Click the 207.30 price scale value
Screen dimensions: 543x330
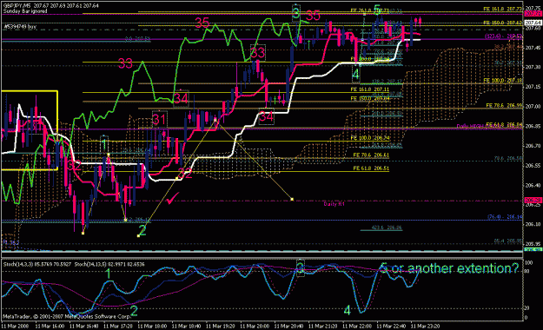point(533,67)
